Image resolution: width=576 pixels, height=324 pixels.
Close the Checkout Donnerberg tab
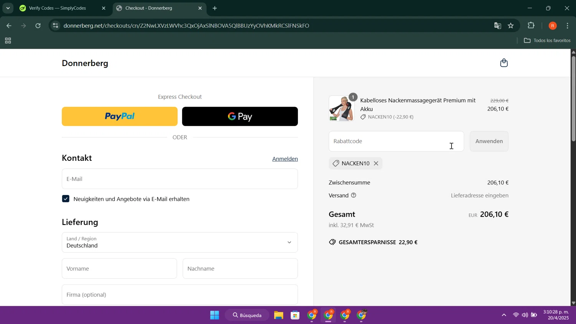[200, 8]
